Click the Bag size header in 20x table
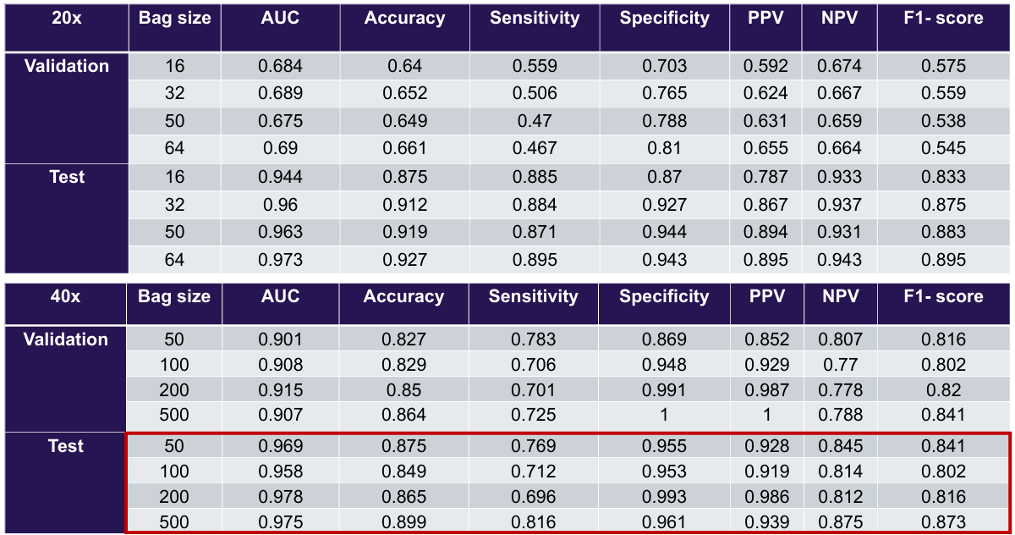 point(174,19)
